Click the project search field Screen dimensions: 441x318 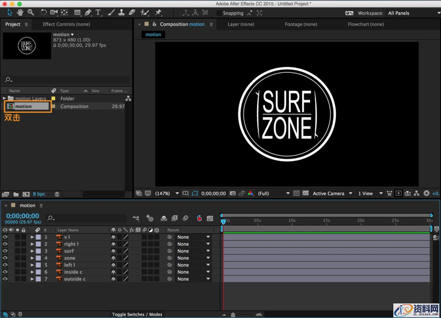(68, 80)
